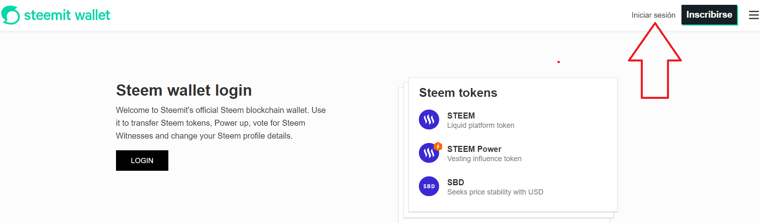
Task: Click the "steemit wallet" brand text
Action: point(67,15)
